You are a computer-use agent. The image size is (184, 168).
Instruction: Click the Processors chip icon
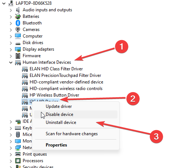coord(18,161)
